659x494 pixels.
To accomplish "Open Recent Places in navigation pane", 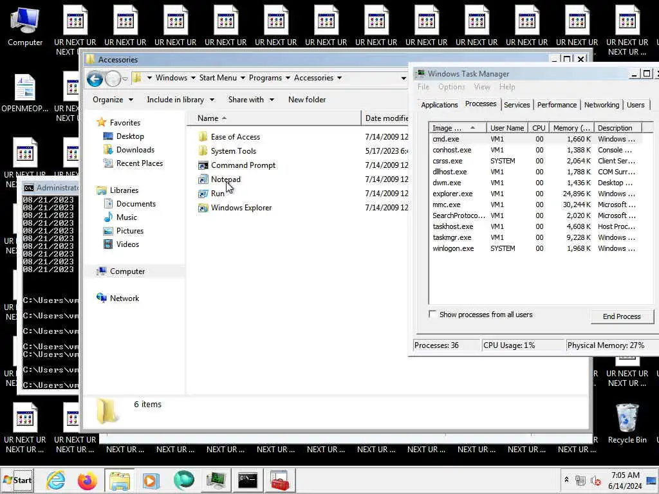I will (x=133, y=163).
